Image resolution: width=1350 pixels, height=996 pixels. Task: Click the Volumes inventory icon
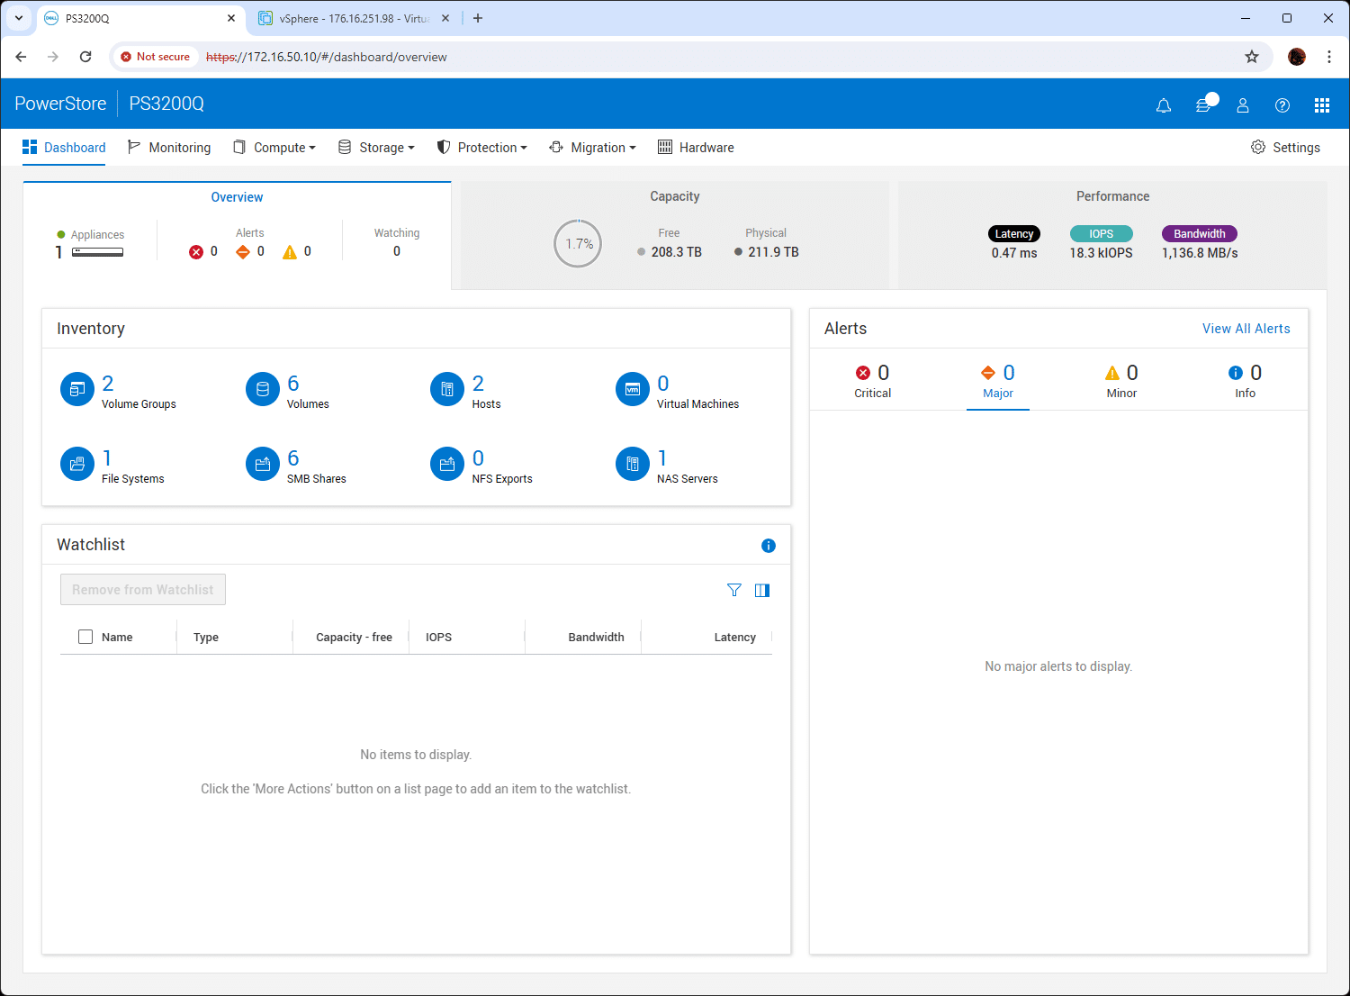pyautogui.click(x=263, y=390)
